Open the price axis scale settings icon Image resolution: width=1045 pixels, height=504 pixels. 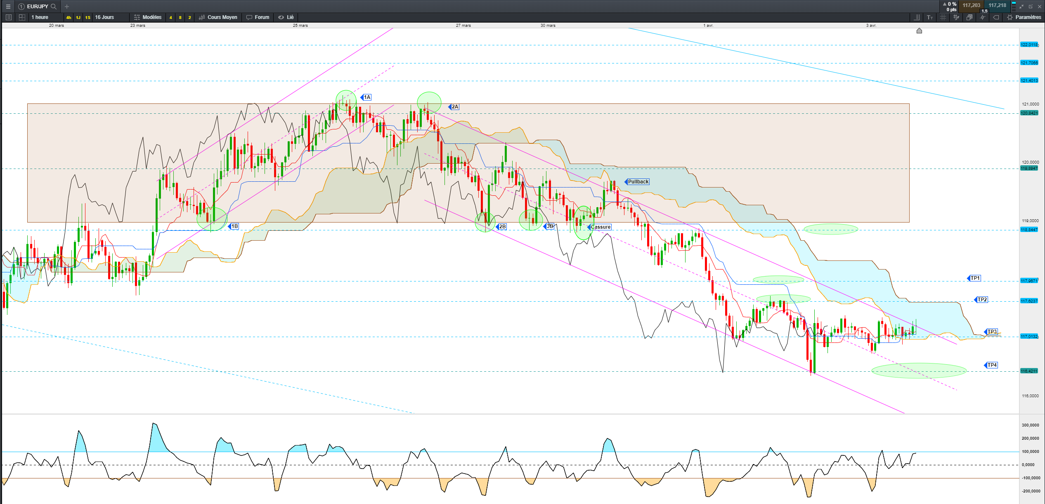(917, 17)
